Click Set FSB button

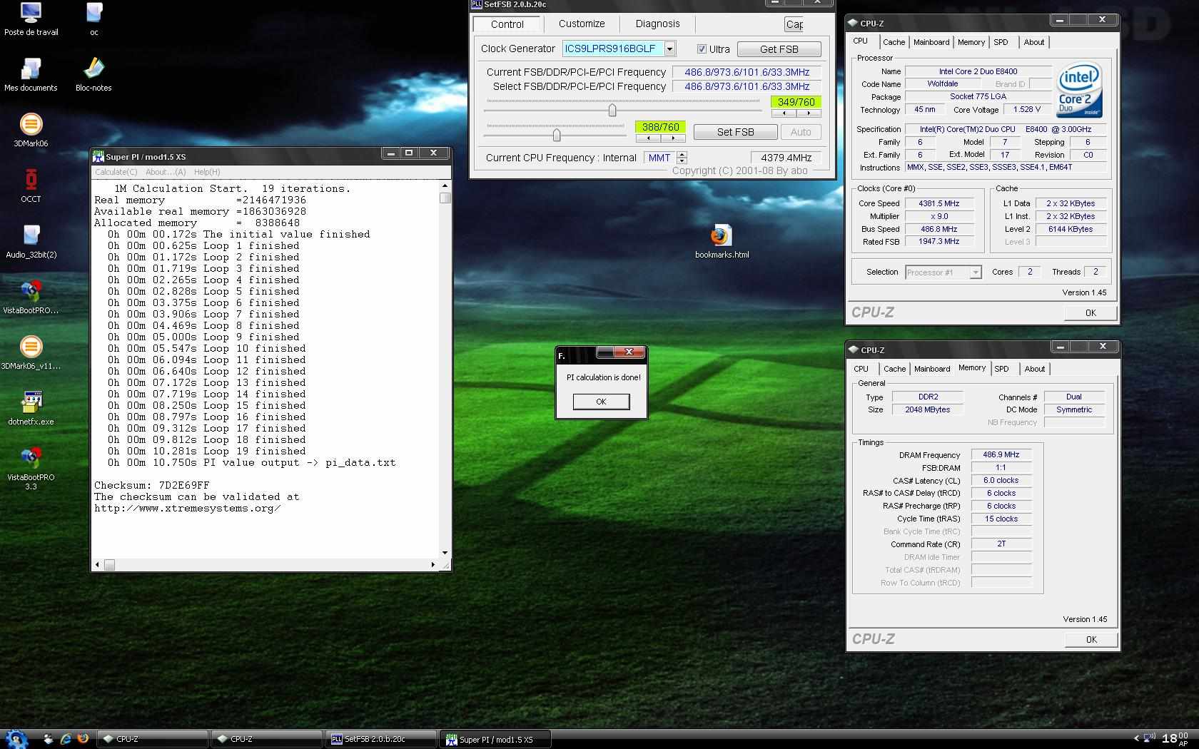[735, 132]
